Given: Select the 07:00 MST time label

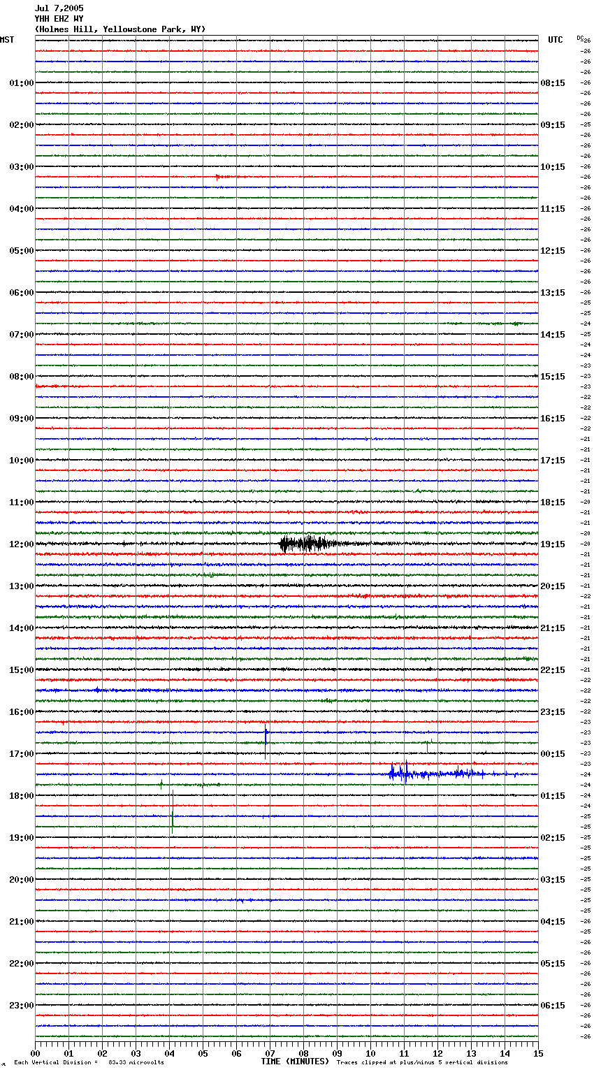Looking at the screenshot, I should 22,335.
